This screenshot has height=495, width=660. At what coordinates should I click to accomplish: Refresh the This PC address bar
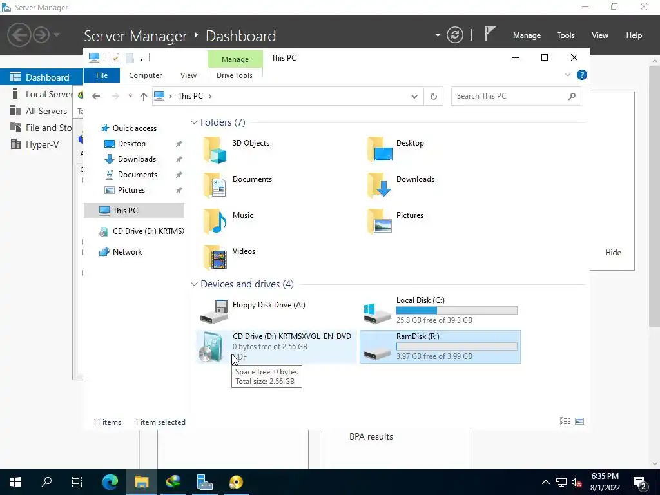(434, 96)
